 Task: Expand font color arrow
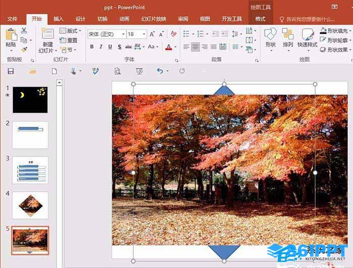click(x=175, y=47)
